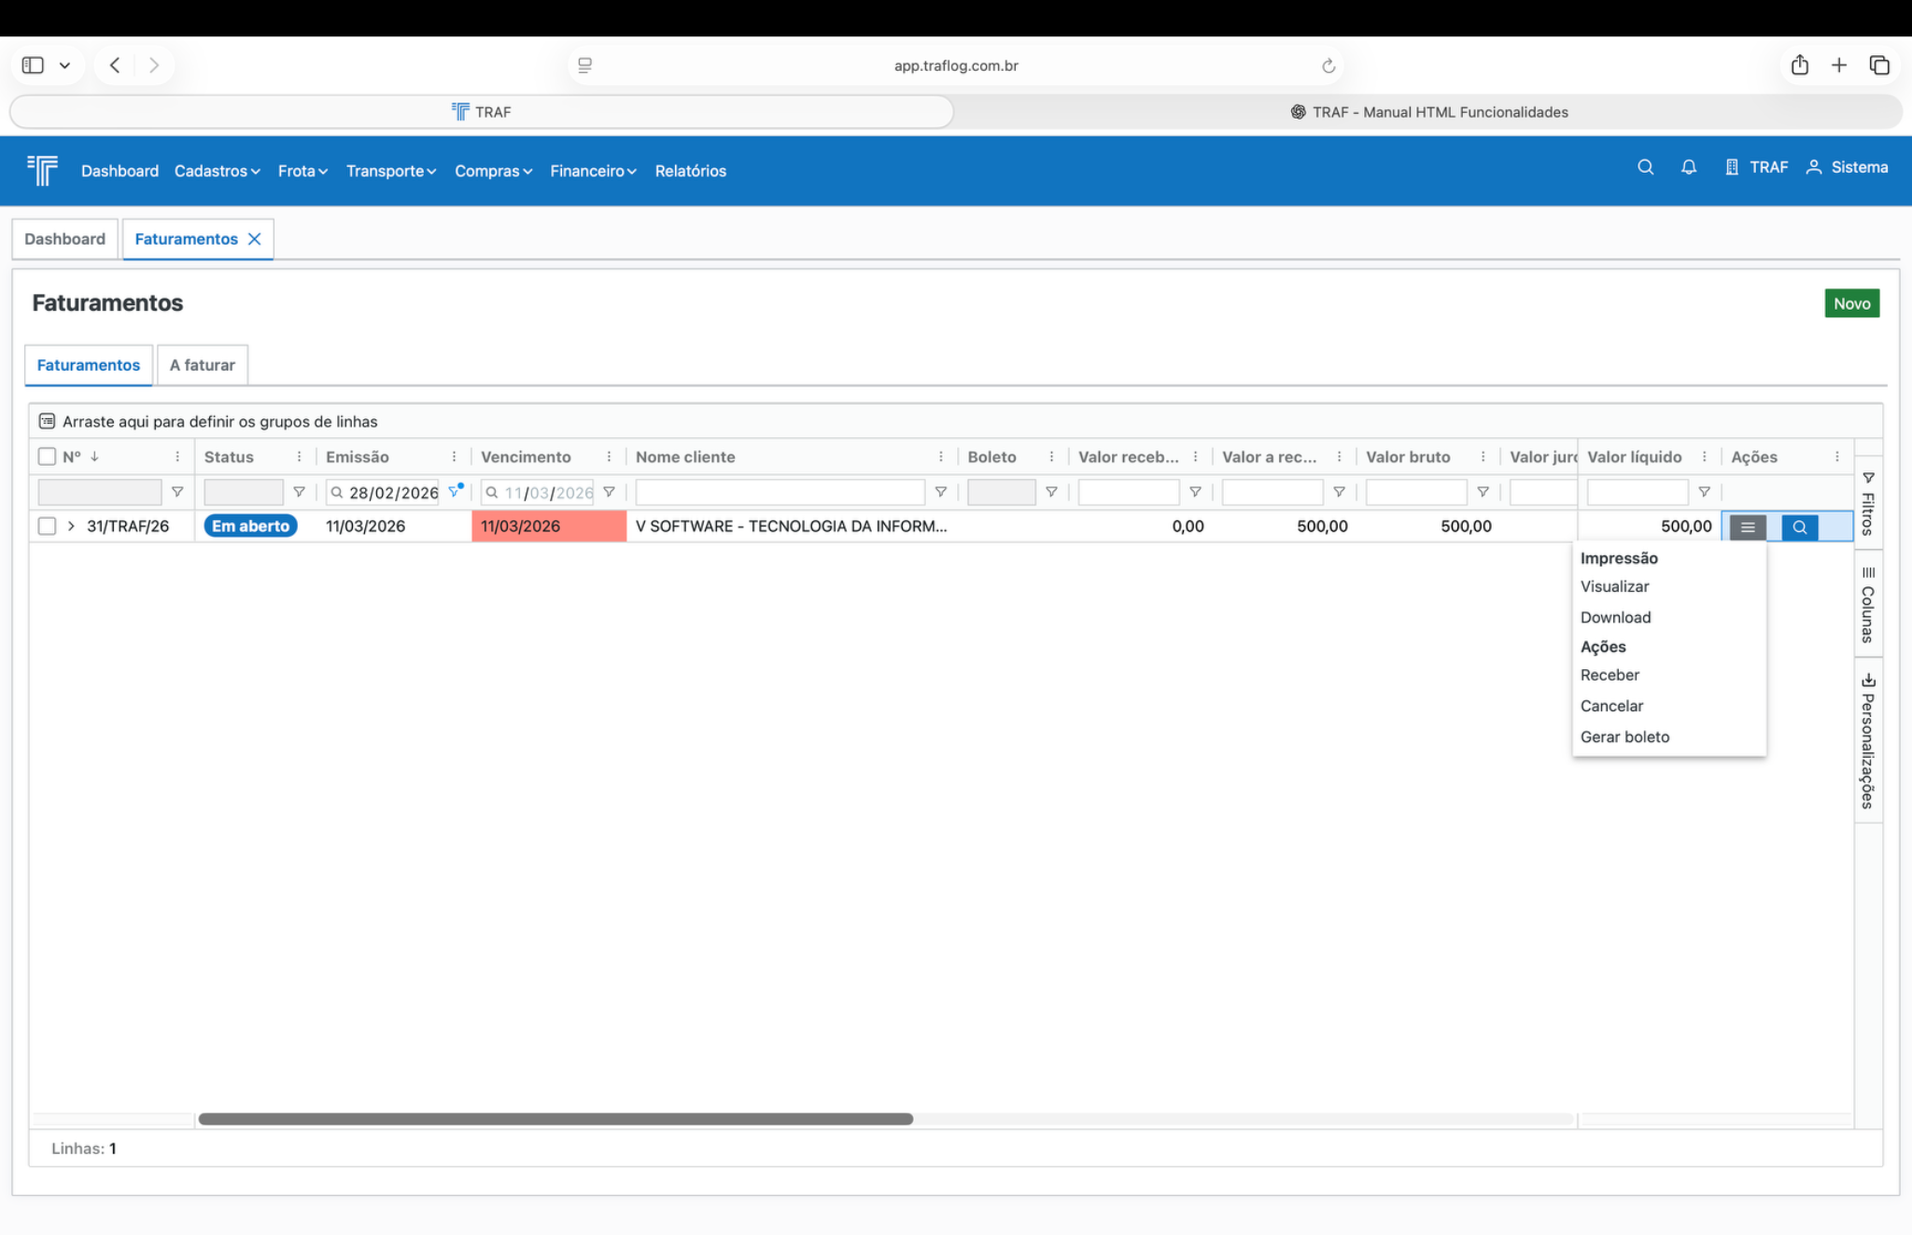This screenshot has height=1235, width=1912.
Task: Click the hamburger actions button in the row
Action: (x=1747, y=527)
